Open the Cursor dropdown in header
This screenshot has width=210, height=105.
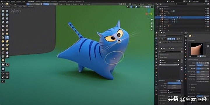pos(89,4)
